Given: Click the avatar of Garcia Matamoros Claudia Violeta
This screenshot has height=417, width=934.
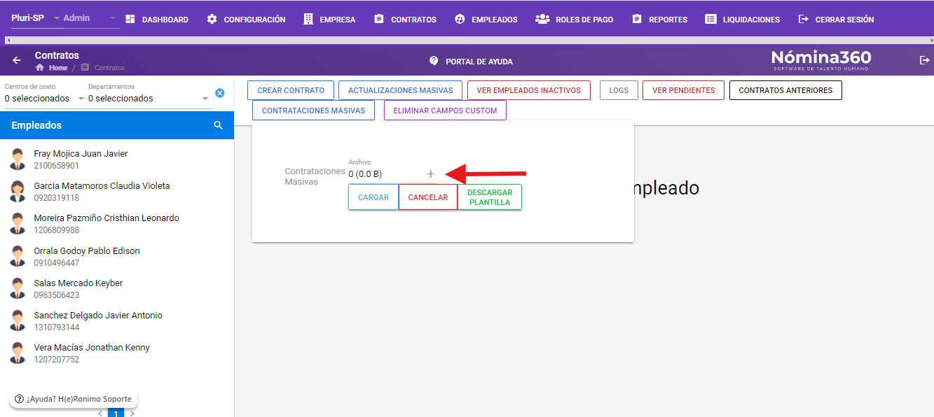Looking at the screenshot, I should (18, 191).
